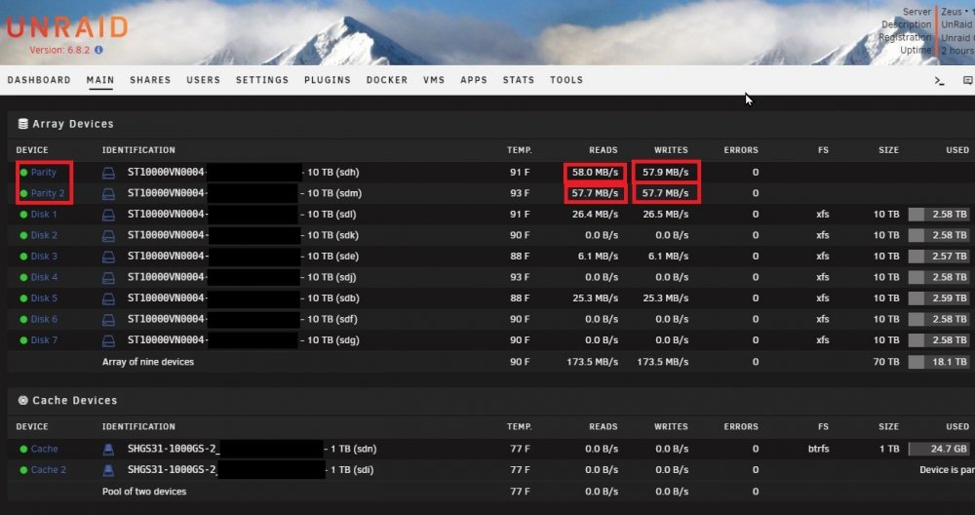The height and width of the screenshot is (515, 975).
Task: Click Parity 2 writes value 57.7 MB/s
Action: 665,193
